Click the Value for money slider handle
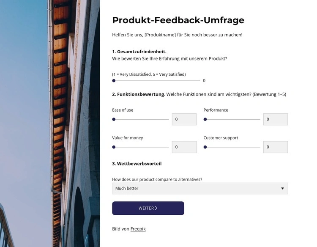Screen dimensions: 317x247 point(114,147)
